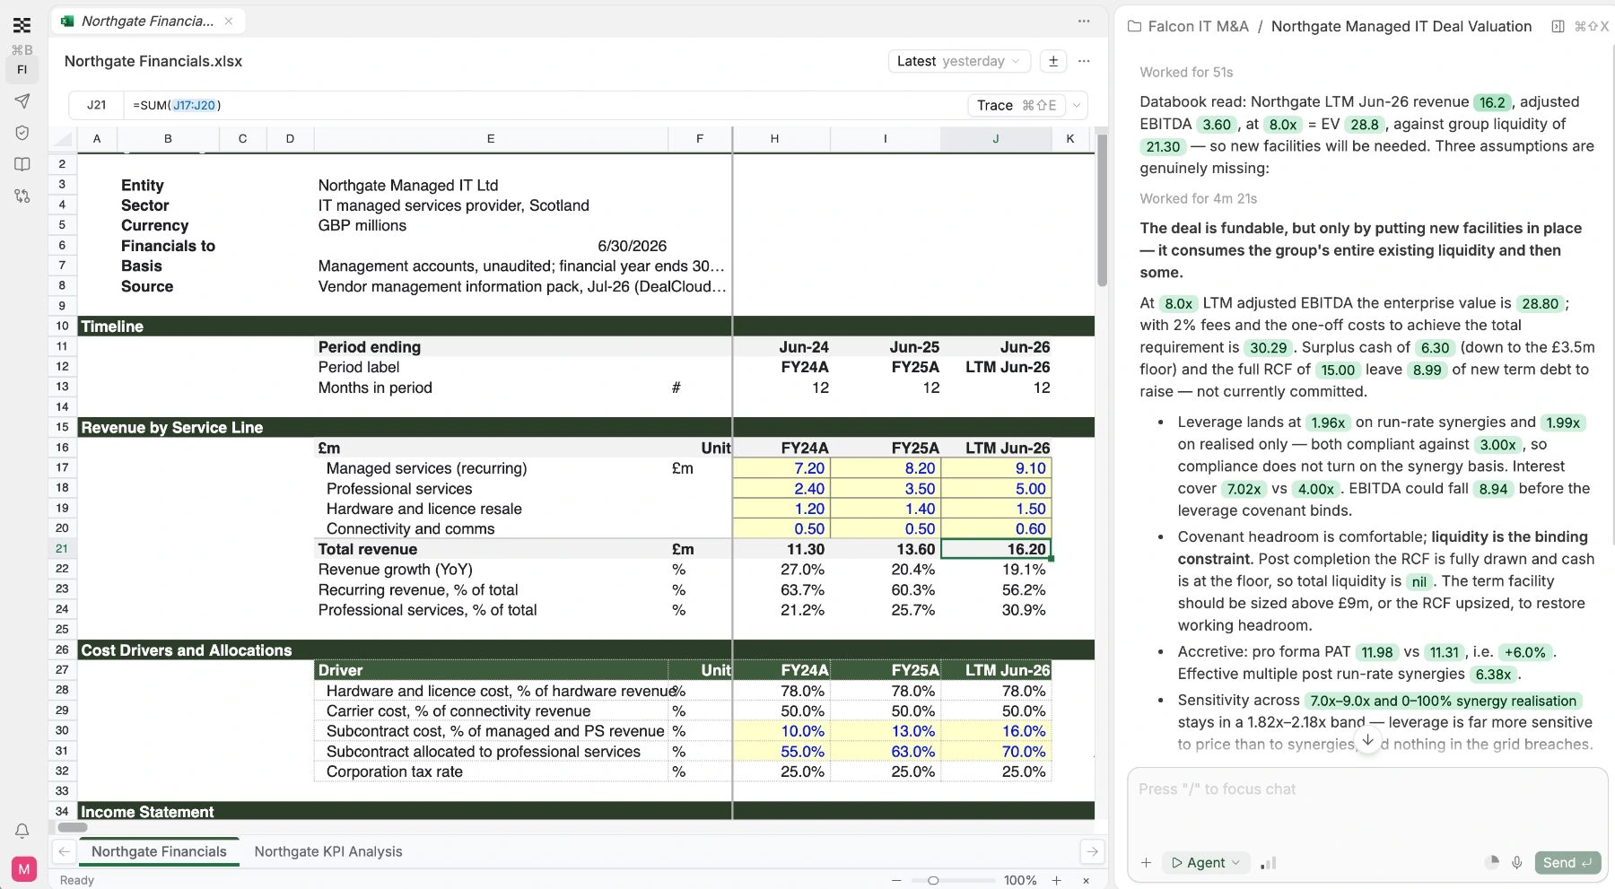Click the formula bar showing =SUM(J17:J20)
The height and width of the screenshot is (889, 1615).
click(x=546, y=105)
